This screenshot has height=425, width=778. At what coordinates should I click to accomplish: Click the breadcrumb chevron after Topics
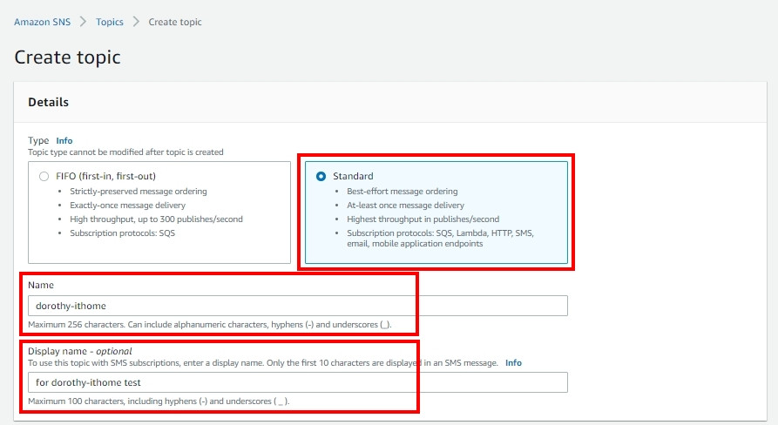click(x=136, y=22)
